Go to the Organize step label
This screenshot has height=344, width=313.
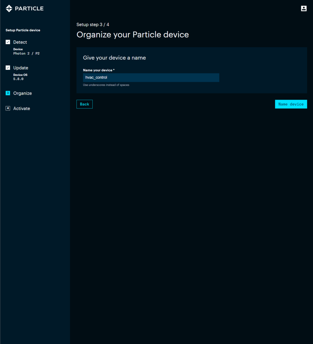pos(22,93)
